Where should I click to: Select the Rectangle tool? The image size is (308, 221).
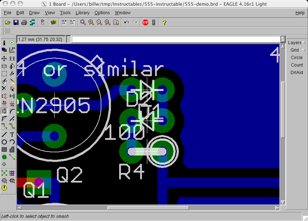4,149
